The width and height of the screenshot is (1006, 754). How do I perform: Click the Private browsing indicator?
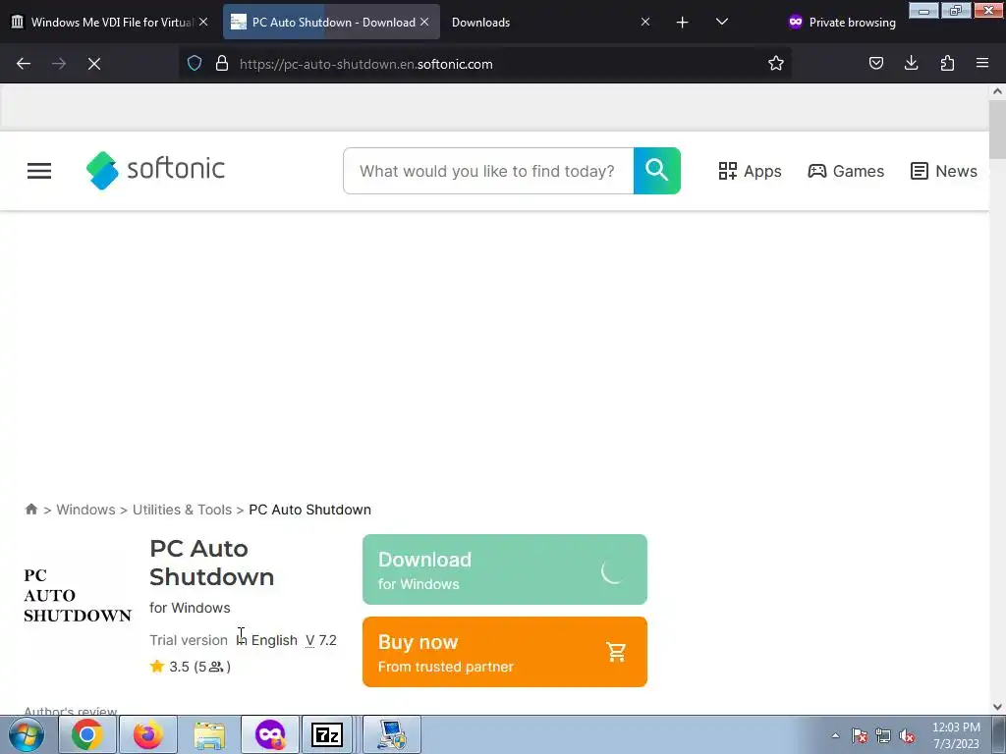842,23
